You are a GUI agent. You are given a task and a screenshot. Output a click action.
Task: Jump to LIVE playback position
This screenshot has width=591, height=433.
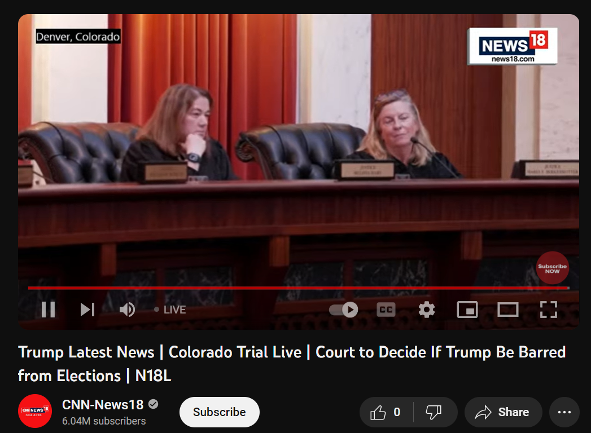click(x=170, y=310)
